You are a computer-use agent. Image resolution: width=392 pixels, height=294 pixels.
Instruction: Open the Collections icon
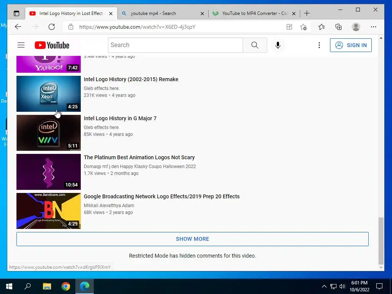pyautogui.click(x=338, y=27)
